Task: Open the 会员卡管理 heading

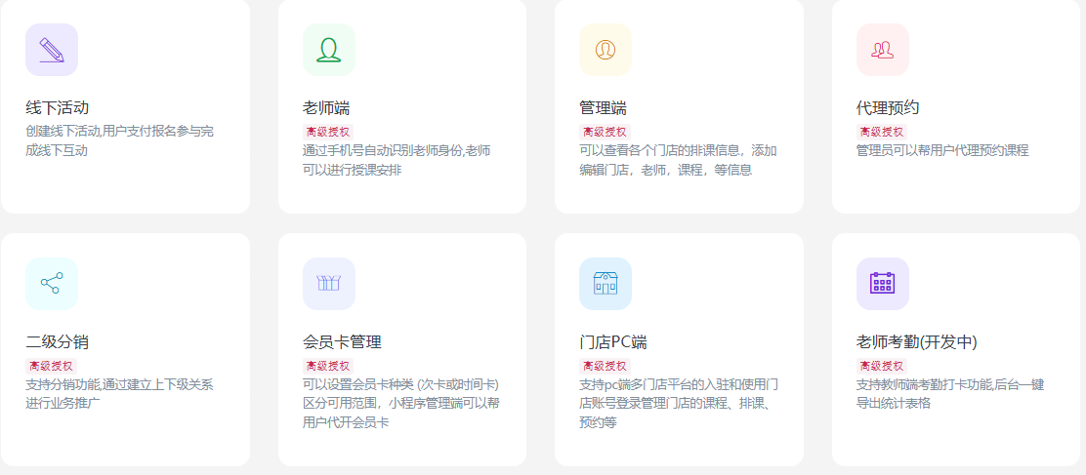Action: [x=342, y=342]
